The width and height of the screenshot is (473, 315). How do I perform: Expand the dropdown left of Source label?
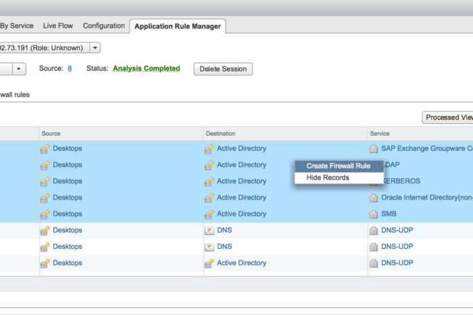18,69
